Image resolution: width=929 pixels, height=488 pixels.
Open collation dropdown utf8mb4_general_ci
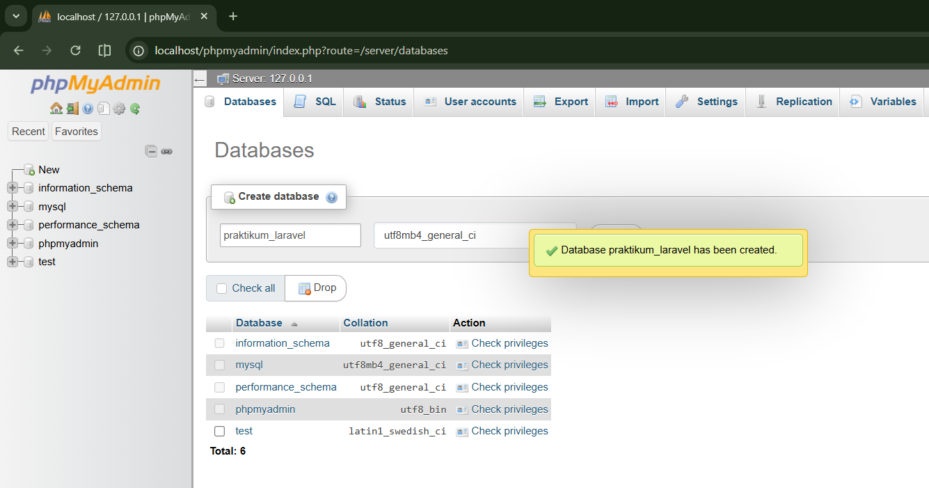[x=475, y=235]
